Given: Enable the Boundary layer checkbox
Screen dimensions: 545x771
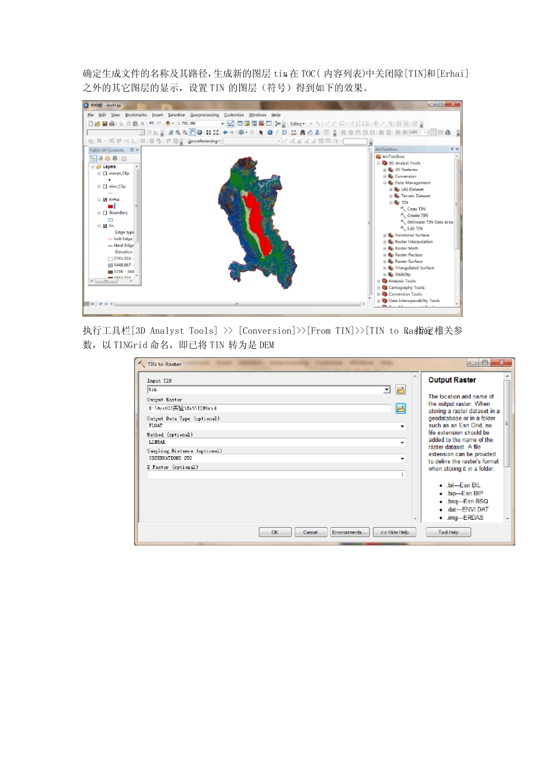Looking at the screenshot, I should coord(105,213).
